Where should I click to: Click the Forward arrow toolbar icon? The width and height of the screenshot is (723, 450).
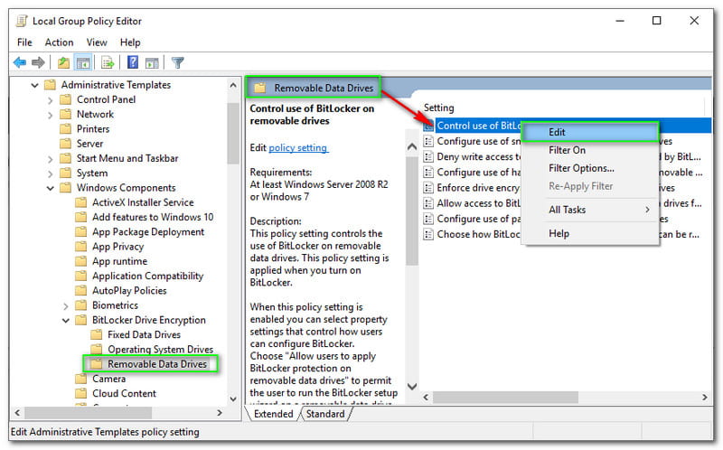tap(38, 62)
